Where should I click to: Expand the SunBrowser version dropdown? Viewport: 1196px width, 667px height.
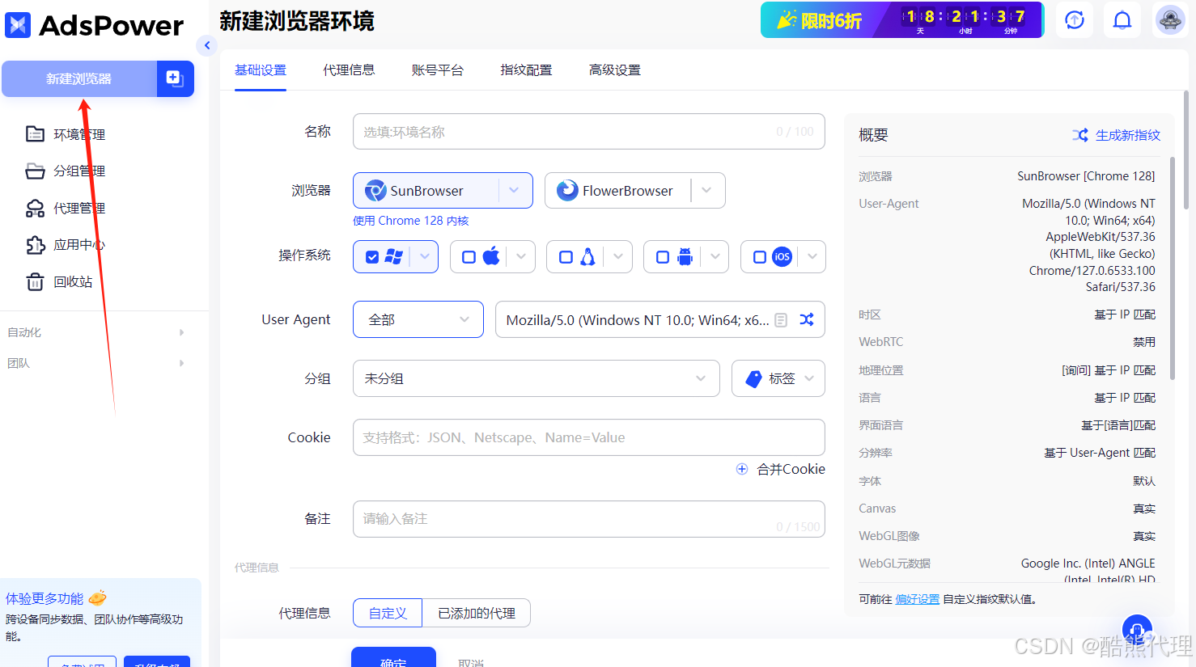[x=514, y=191]
